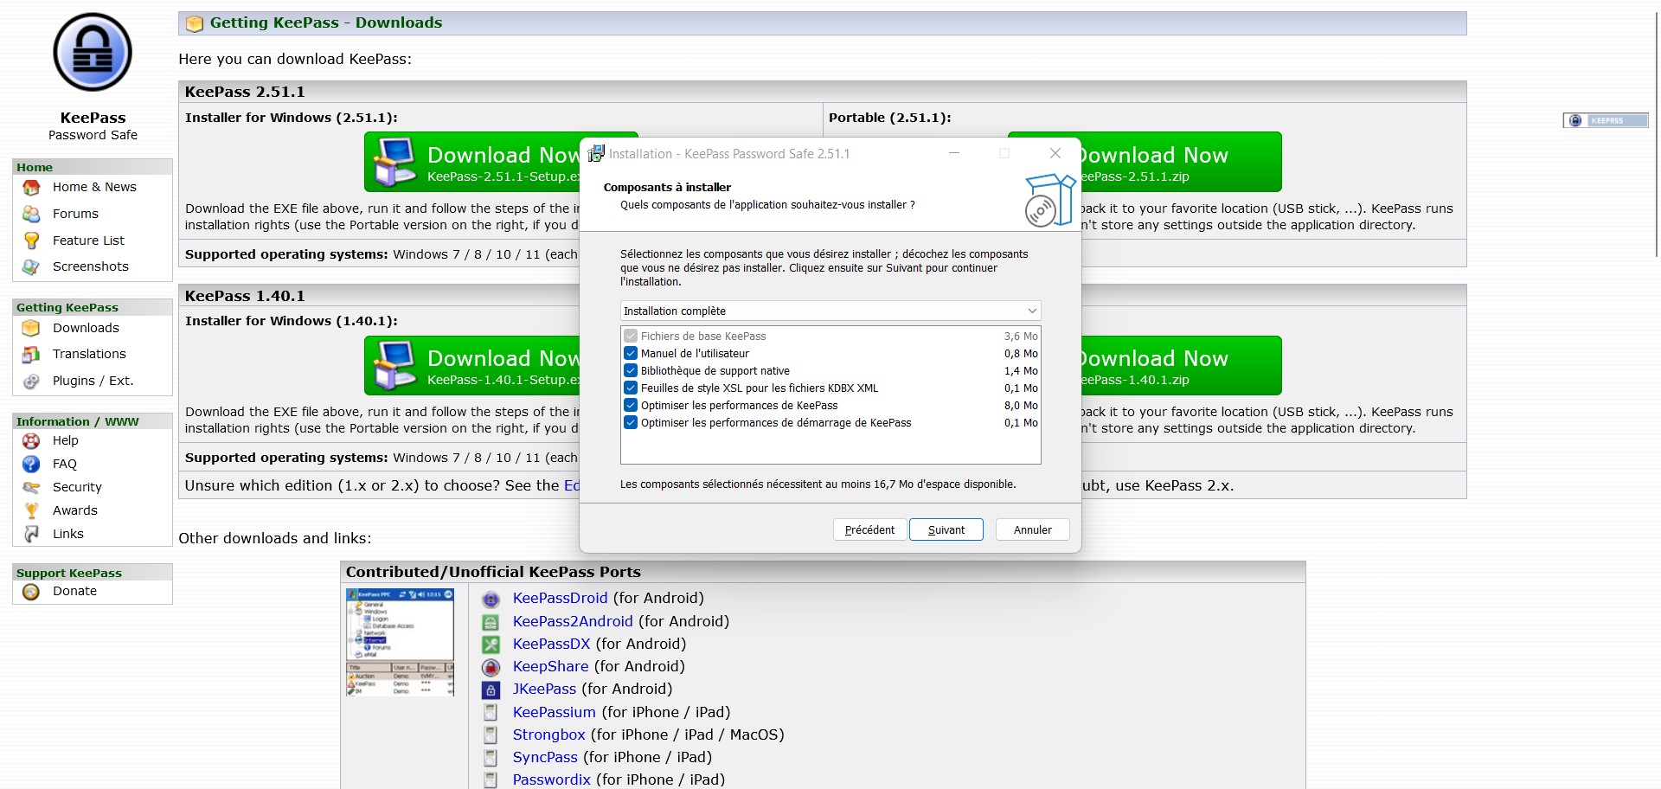Click the Donate coin icon
Screen dimensions: 1661x789
(31, 592)
